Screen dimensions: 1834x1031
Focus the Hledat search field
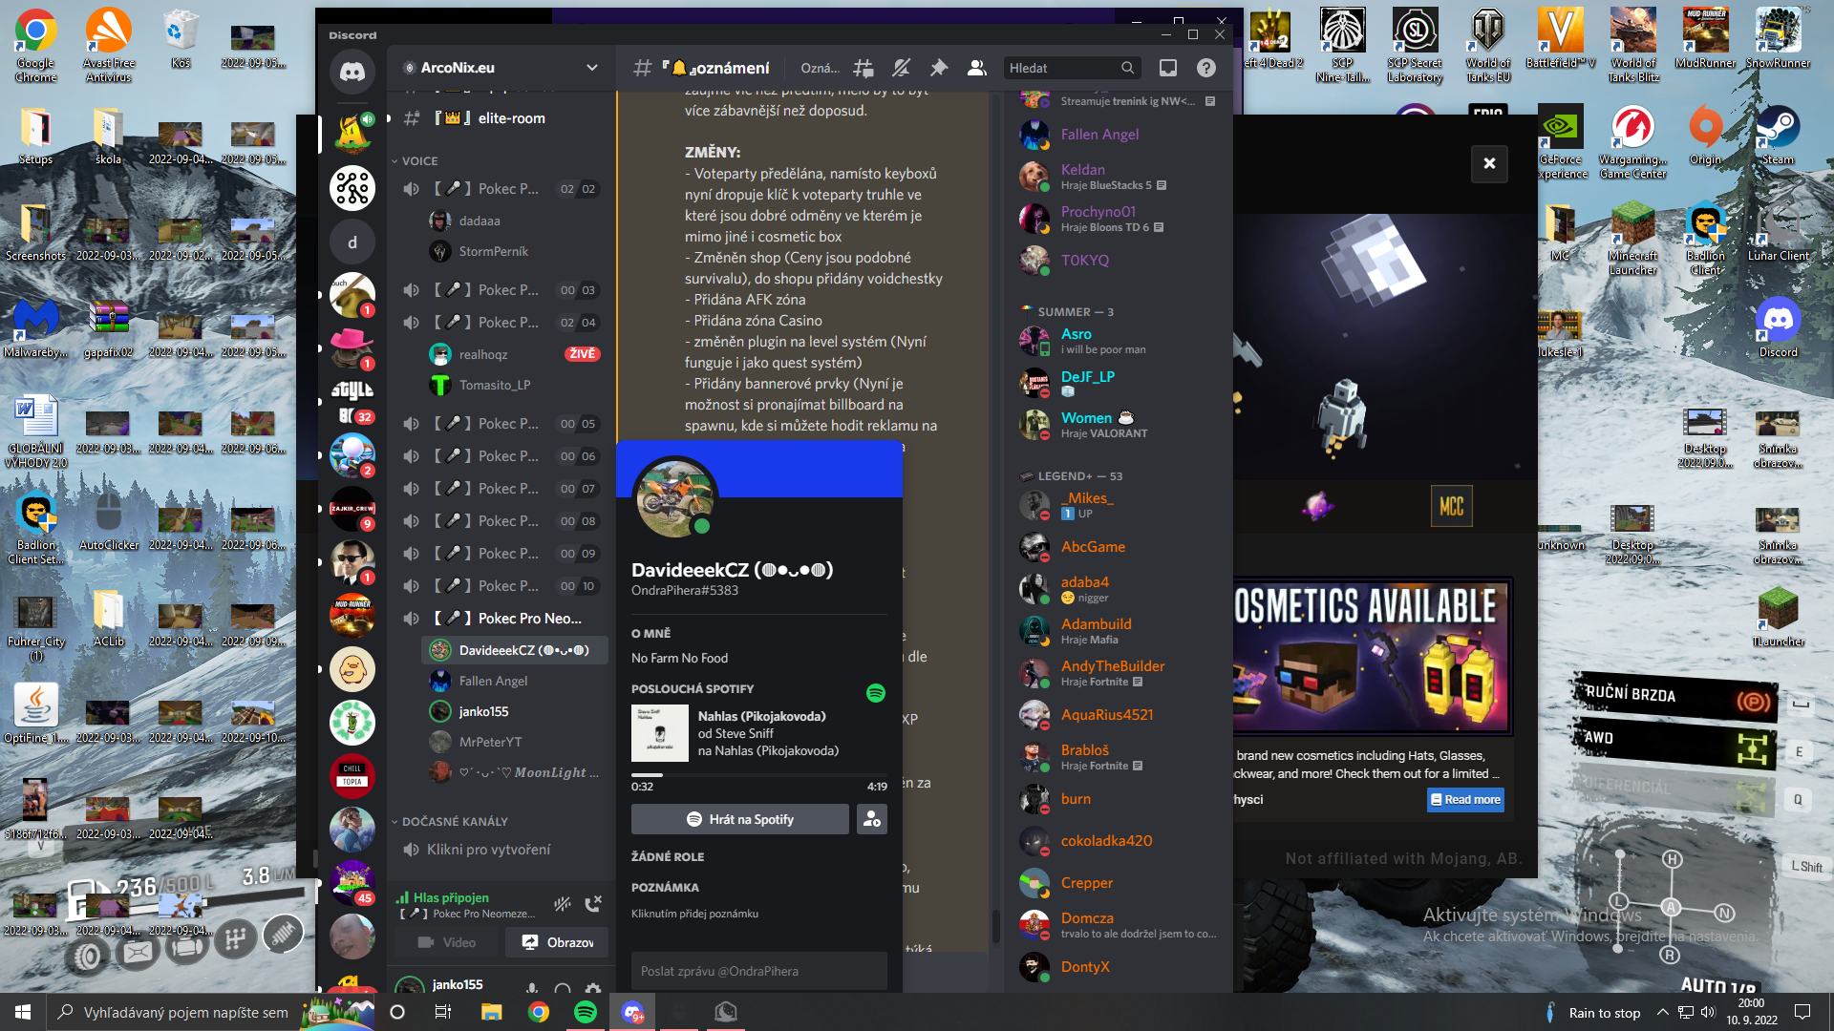1062,68
